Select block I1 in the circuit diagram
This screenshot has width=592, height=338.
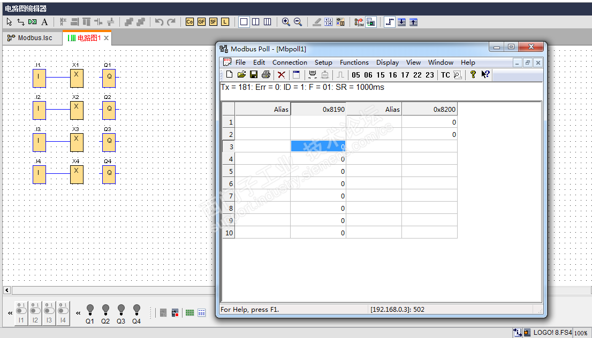coord(39,78)
